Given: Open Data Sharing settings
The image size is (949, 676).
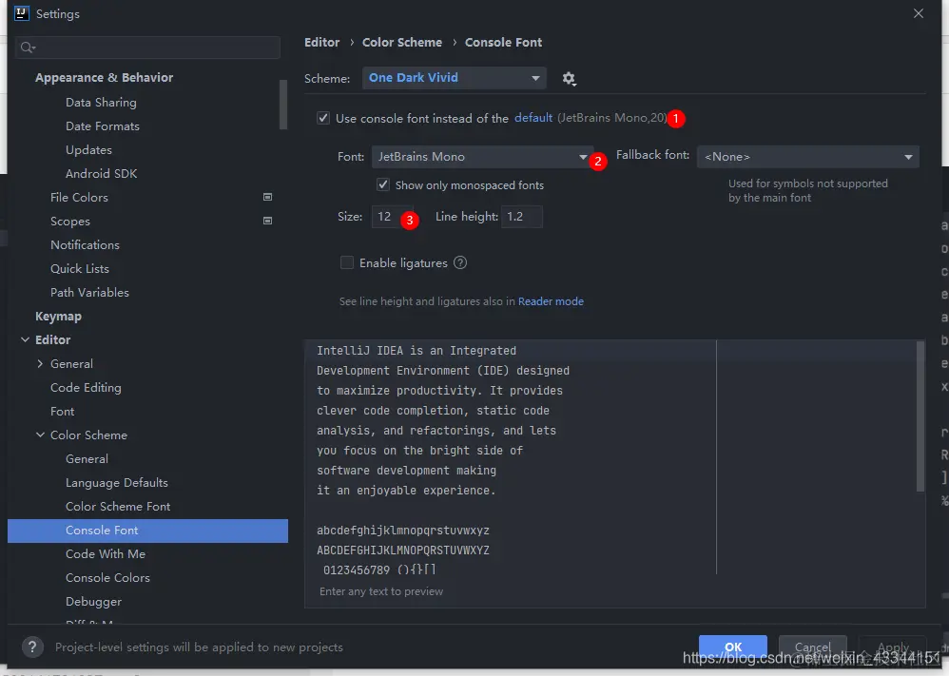Looking at the screenshot, I should point(101,103).
